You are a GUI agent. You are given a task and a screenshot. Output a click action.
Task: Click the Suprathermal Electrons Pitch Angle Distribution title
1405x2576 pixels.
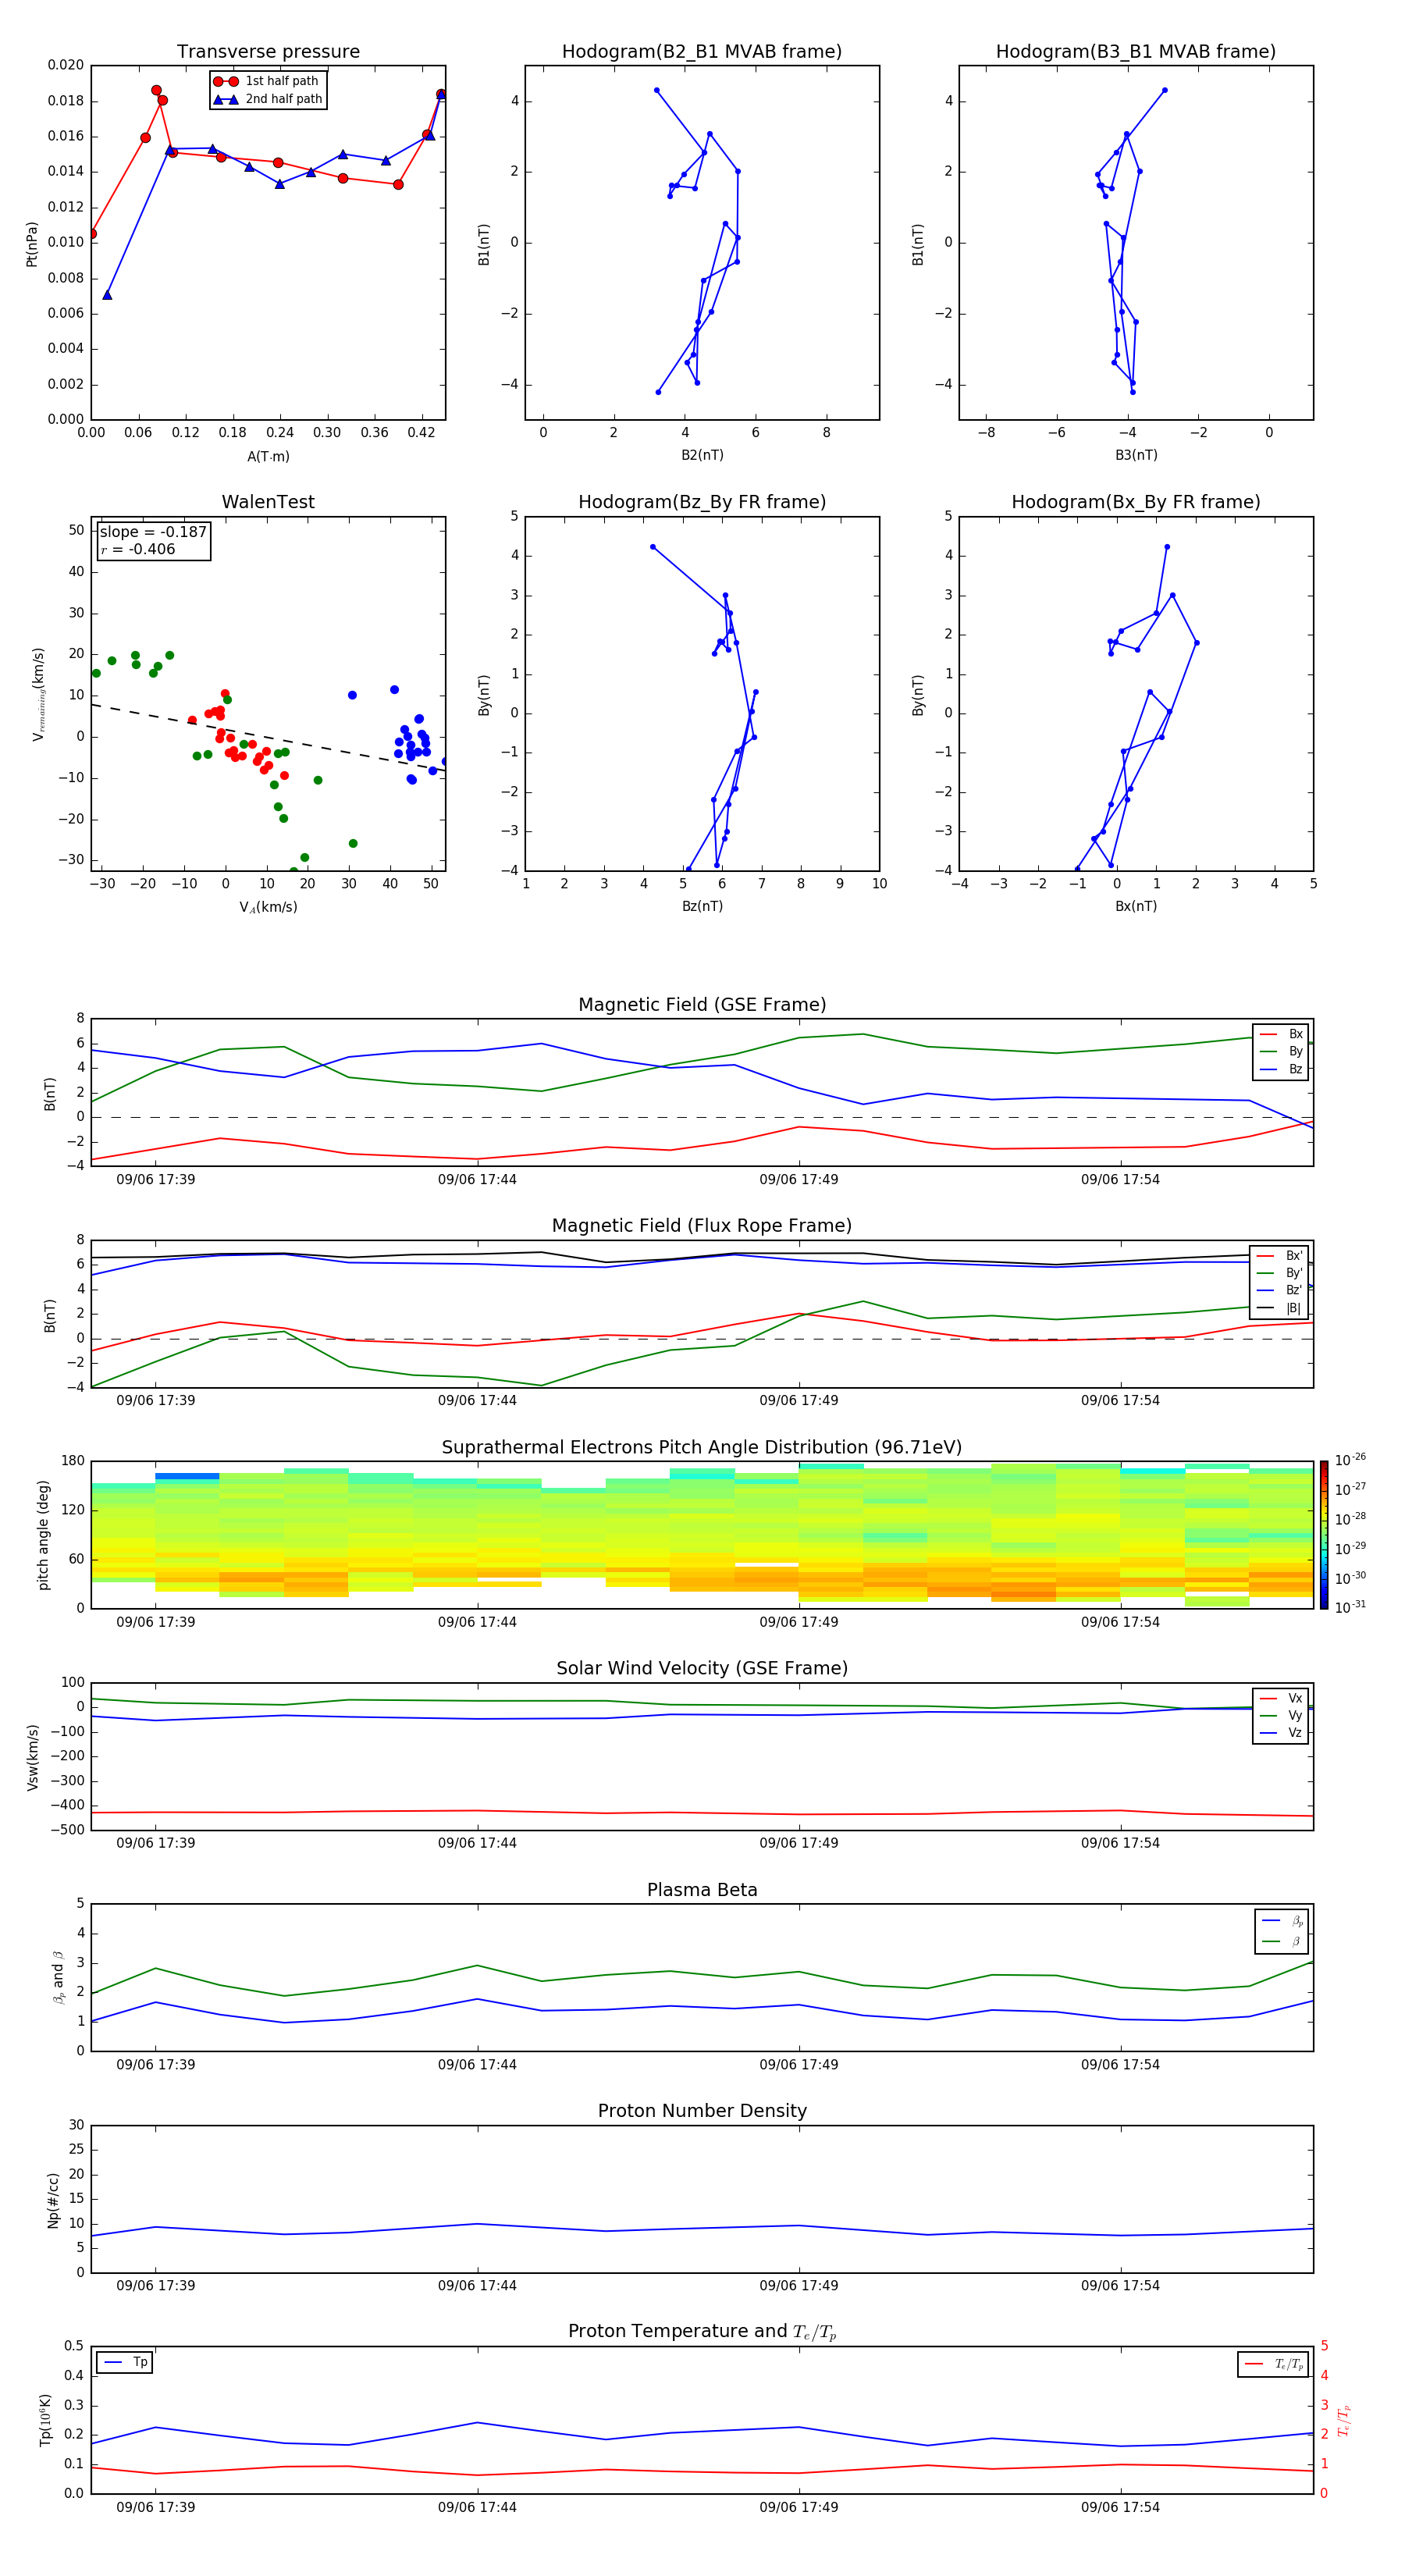pos(702,1448)
